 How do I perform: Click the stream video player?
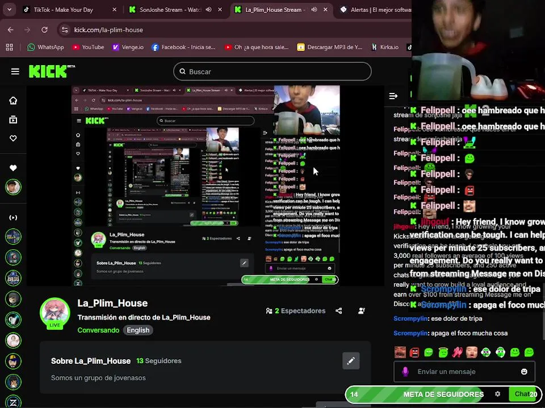(206, 186)
